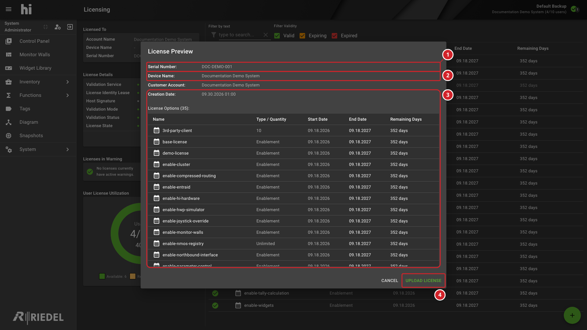587x330 pixels.
Task: Click the collapse/fullscreen icon beside System Administrator
Action: coord(46,27)
